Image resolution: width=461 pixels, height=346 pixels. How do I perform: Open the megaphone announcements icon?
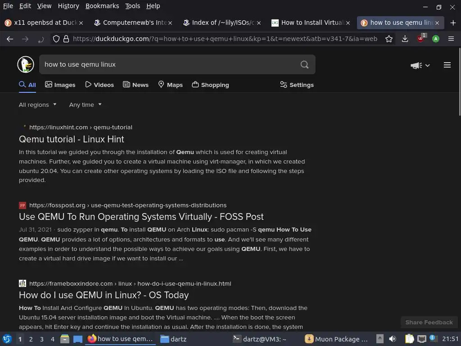pos(416,65)
